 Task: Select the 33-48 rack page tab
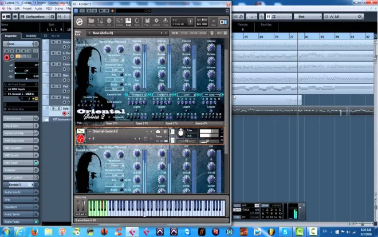coord(194,33)
